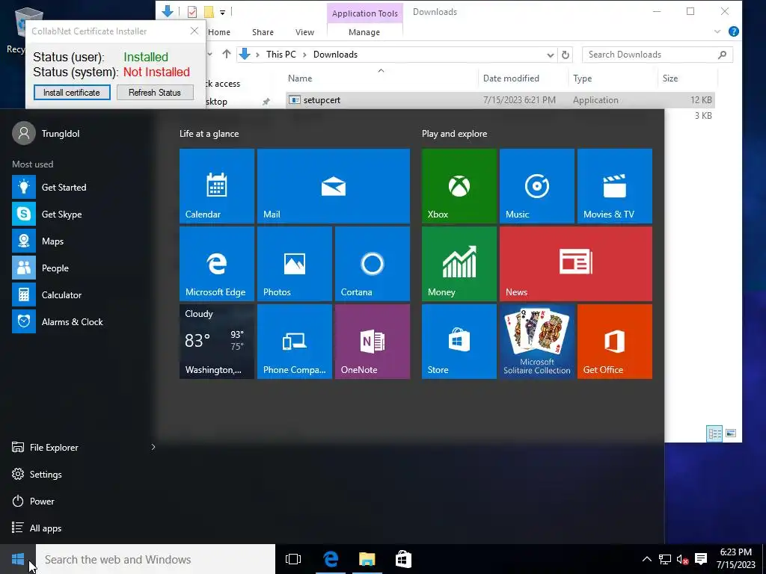Screen dimensions: 766x574
Task: Click the Application Tools tab header
Action: click(364, 13)
